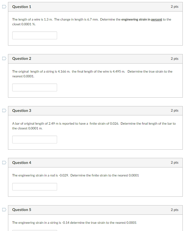
Task: Flag Question 4 with the bookmark icon
Action: (x=4, y=162)
